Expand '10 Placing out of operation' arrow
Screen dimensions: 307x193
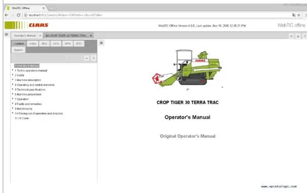pos(13,113)
